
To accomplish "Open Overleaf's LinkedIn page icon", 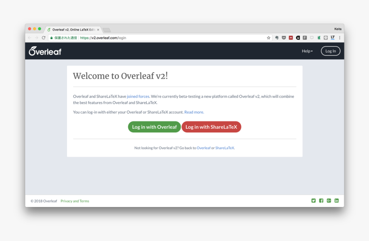I will (336, 201).
